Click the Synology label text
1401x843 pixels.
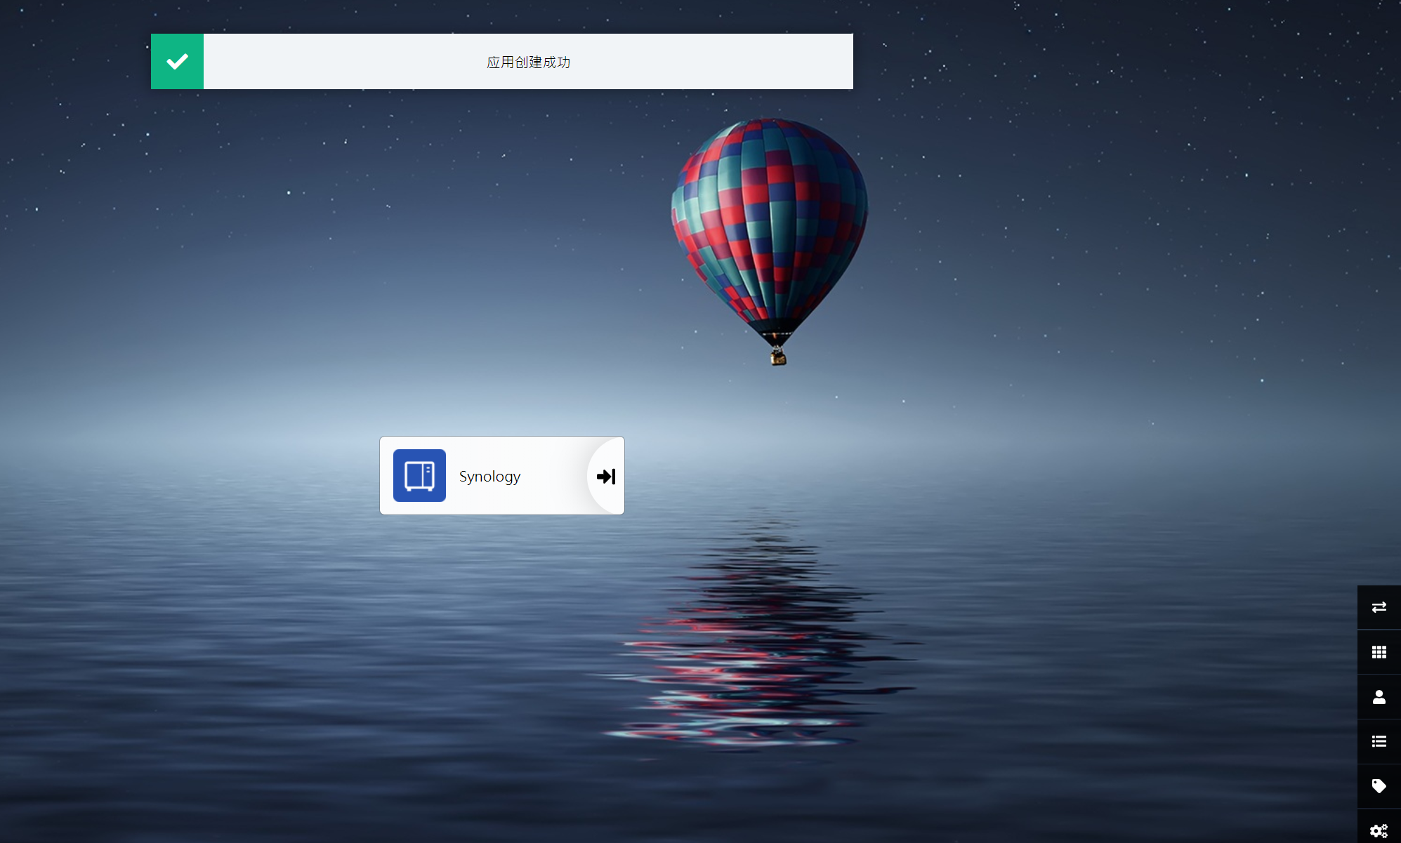coord(489,476)
